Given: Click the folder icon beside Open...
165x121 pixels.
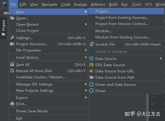Looking at the screenshot, I should (12, 18).
